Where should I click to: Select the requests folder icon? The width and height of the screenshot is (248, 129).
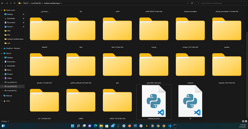coord(190,65)
